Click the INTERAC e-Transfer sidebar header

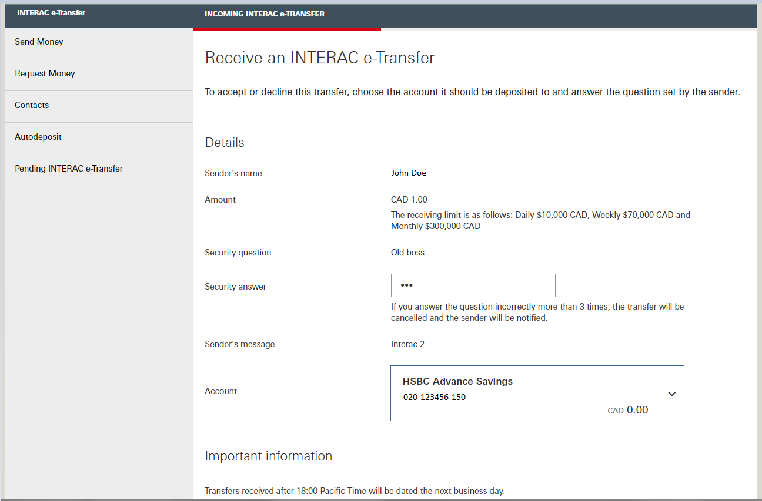(51, 13)
